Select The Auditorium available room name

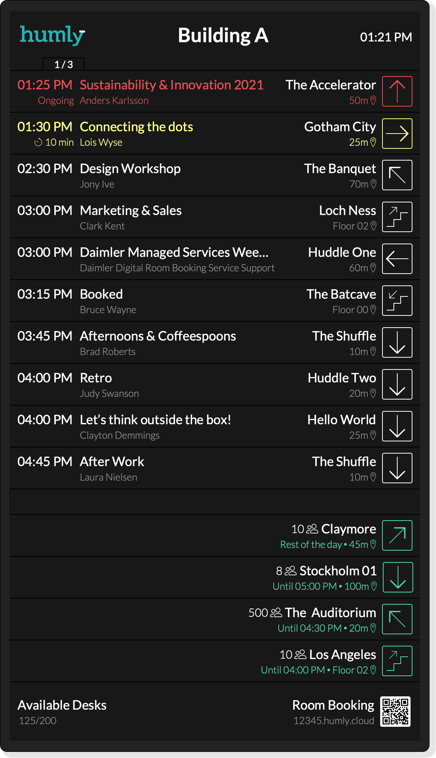pos(330,613)
